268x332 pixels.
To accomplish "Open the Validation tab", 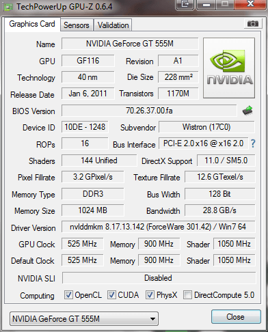I will coord(113,25).
